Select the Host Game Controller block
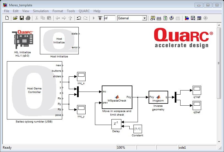Viewport: 224px width, 152px height. 34,90
